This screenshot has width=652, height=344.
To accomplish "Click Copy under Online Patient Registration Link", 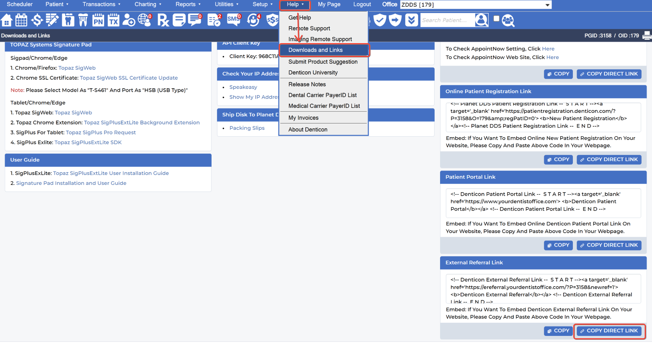I will [x=558, y=159].
